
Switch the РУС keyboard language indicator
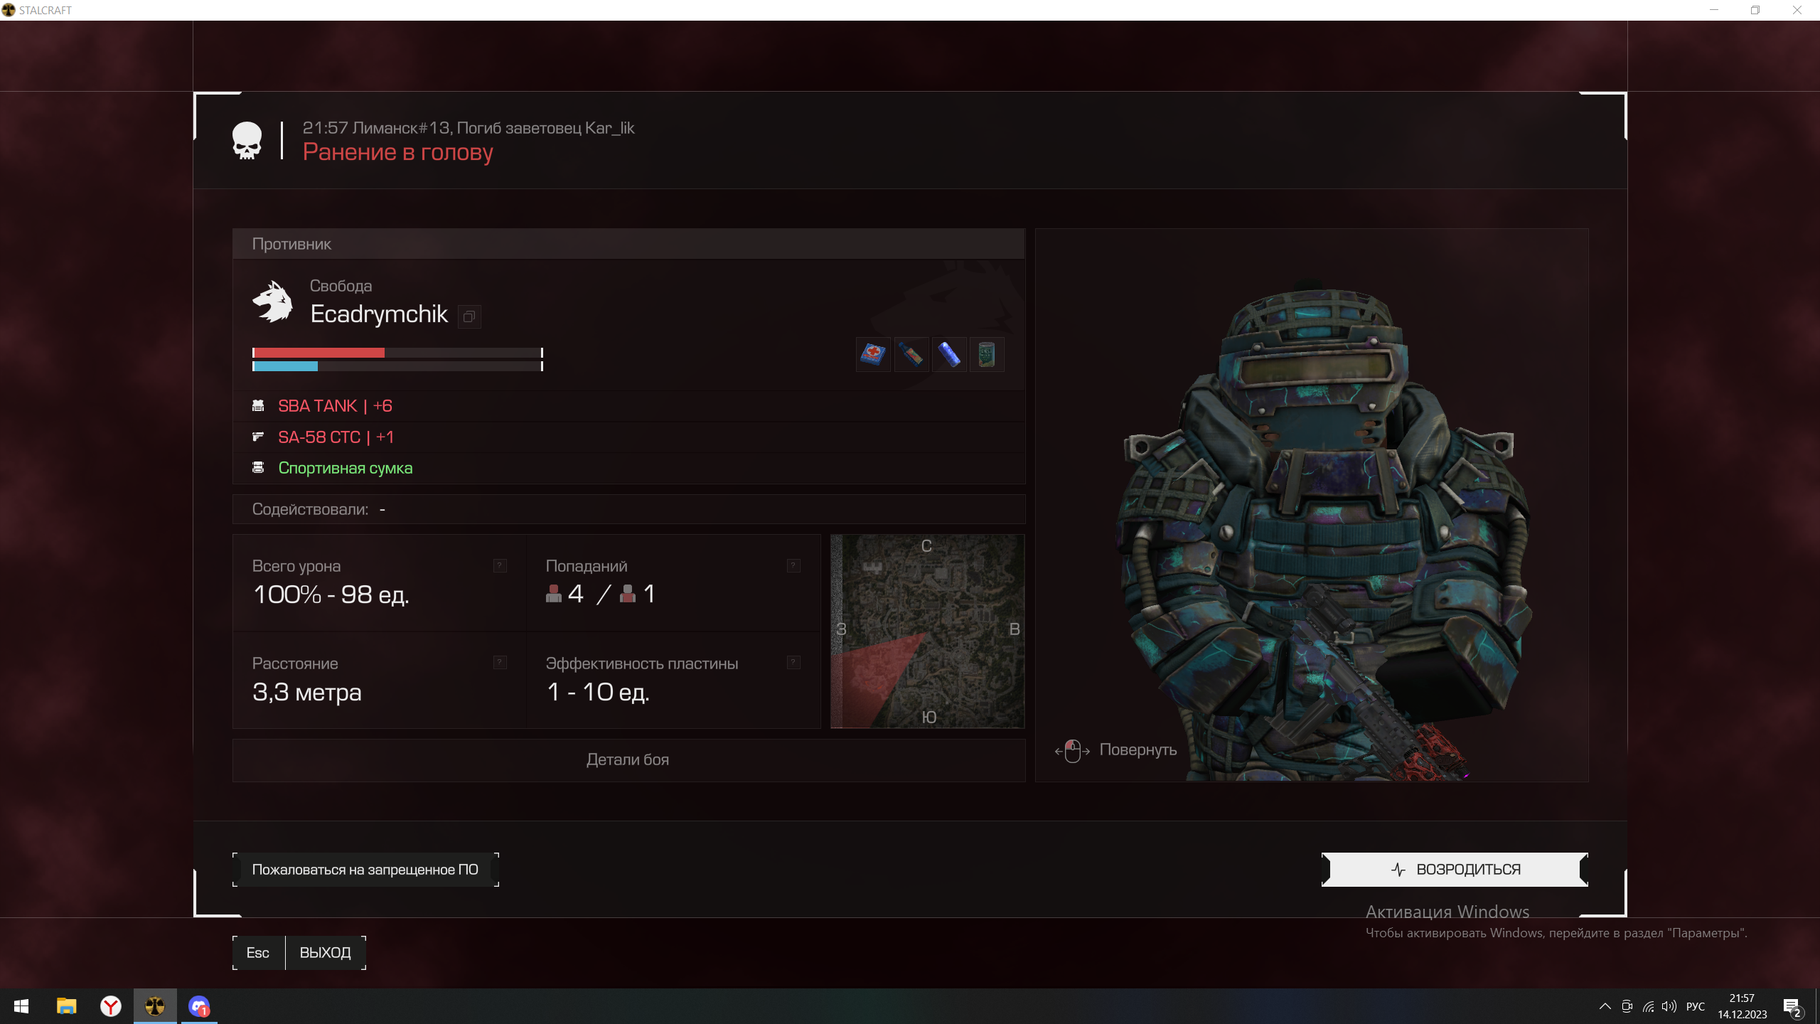coord(1696,1006)
